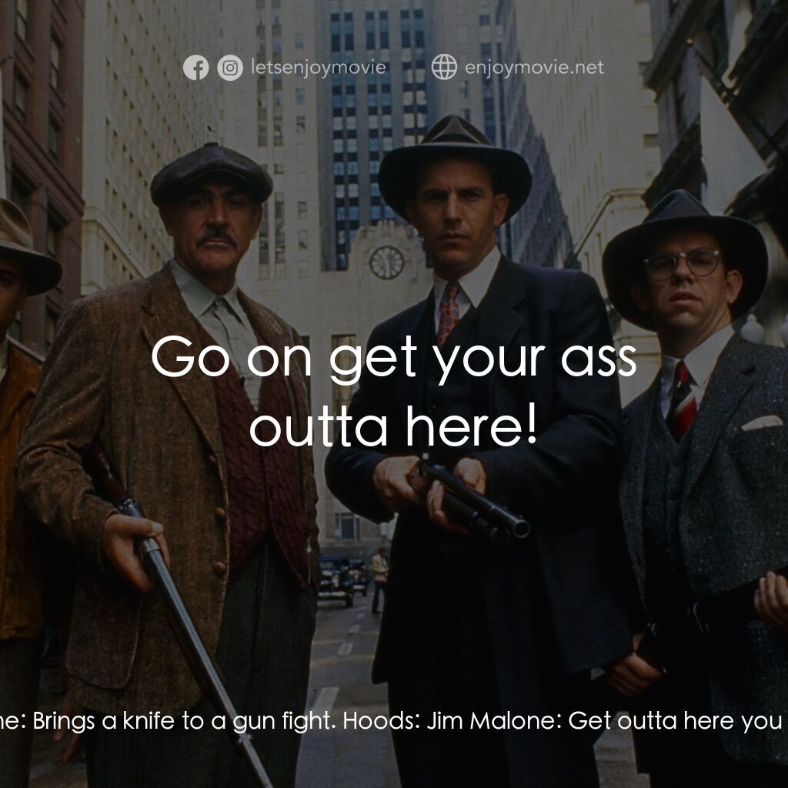Select the Facebook circle badge

pos(199,67)
